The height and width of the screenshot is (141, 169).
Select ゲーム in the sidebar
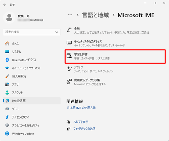[x=32, y=109]
